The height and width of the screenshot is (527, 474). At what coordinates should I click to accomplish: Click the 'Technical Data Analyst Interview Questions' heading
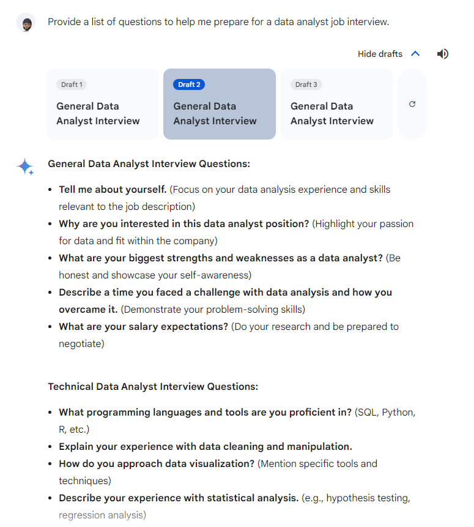154,386
